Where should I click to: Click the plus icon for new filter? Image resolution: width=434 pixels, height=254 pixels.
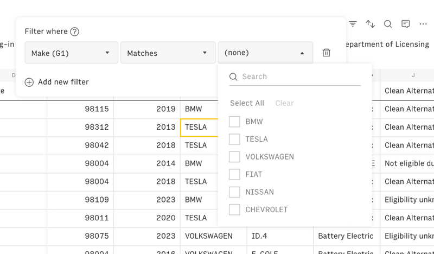point(29,82)
